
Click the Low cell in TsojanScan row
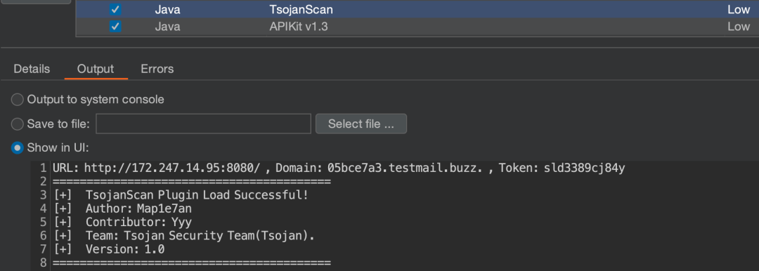pos(739,9)
